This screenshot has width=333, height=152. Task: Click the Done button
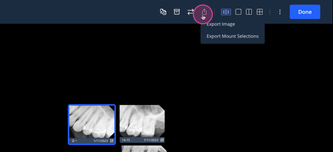(x=305, y=12)
